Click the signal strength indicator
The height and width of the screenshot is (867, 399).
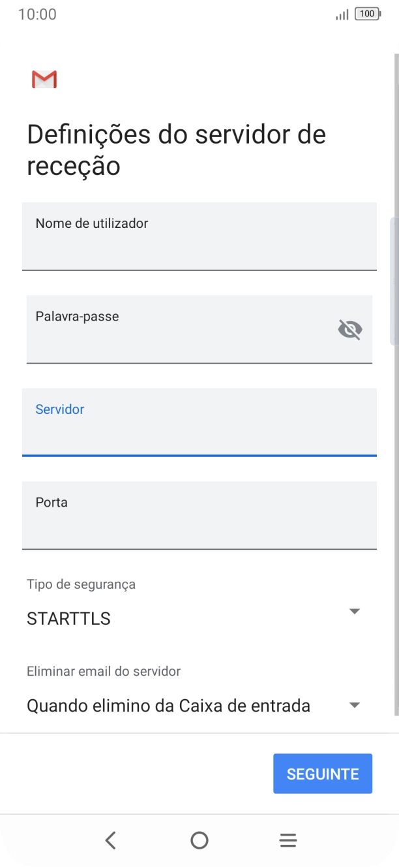tap(340, 14)
